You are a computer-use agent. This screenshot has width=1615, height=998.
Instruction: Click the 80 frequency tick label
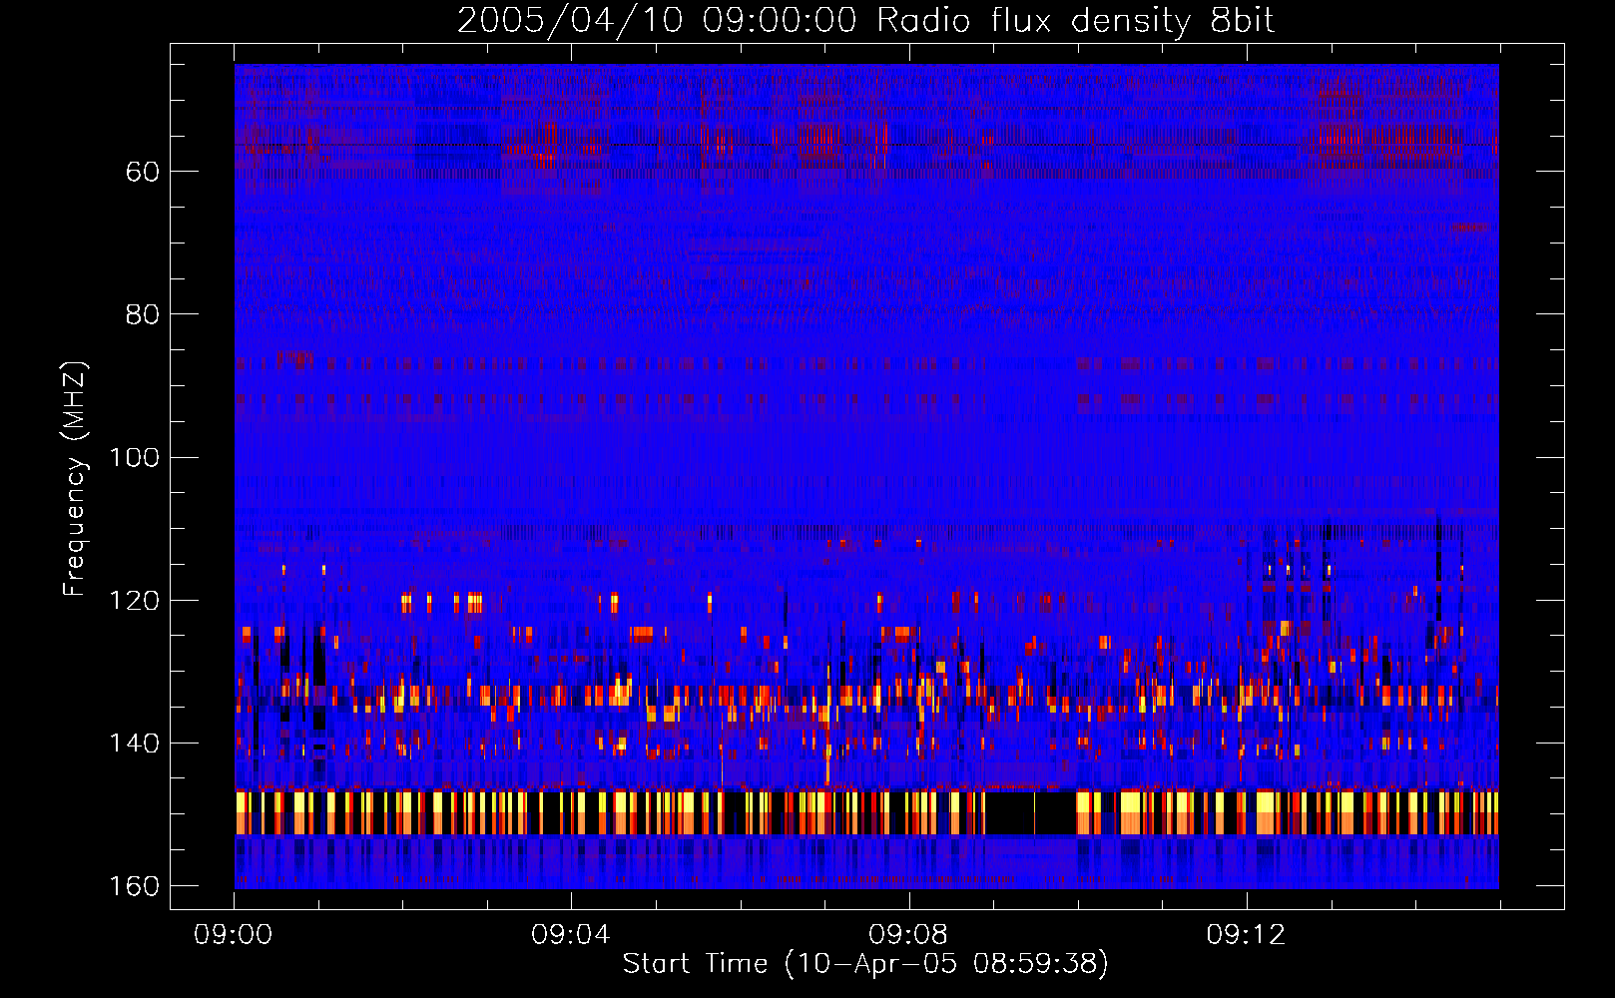[143, 314]
